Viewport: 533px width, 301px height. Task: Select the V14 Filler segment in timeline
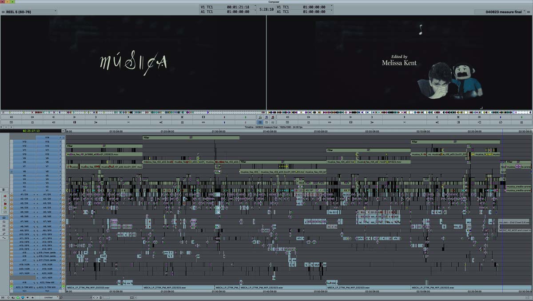(191, 138)
